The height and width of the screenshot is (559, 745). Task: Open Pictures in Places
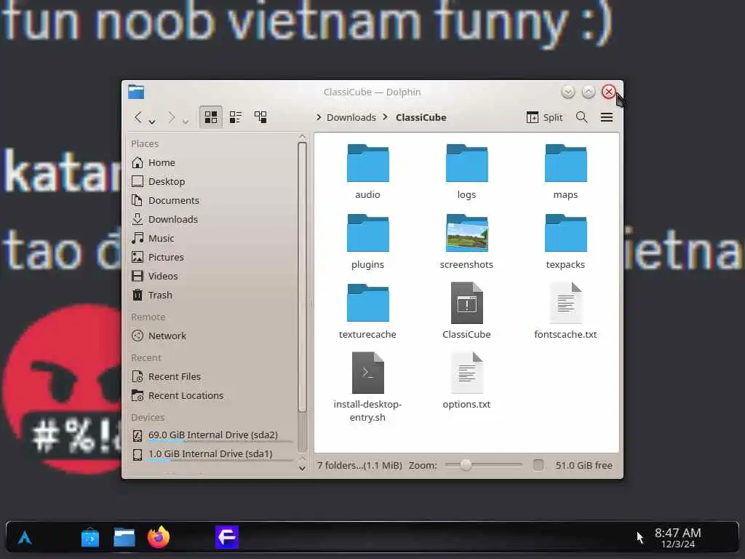point(213,257)
